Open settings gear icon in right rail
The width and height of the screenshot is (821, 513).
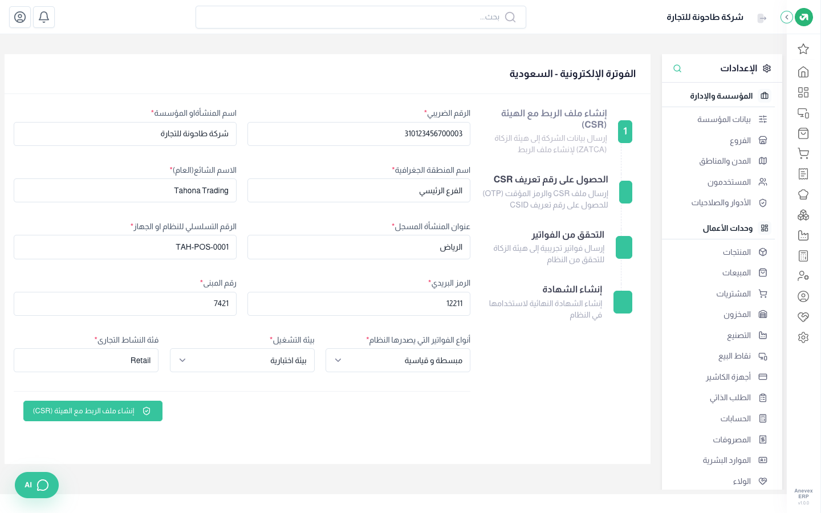click(803, 337)
